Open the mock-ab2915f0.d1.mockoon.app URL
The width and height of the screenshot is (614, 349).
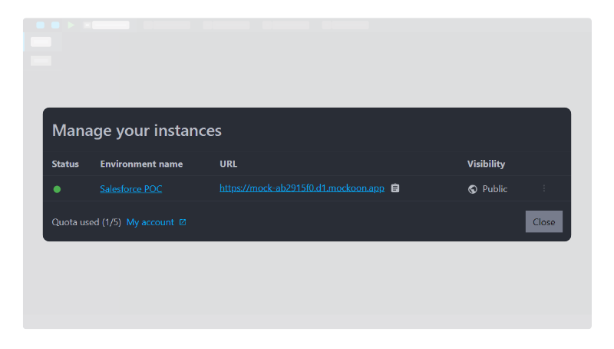point(302,188)
